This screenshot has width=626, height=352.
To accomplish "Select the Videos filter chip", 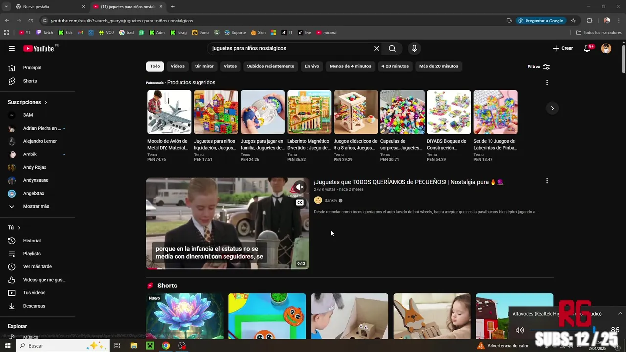I will click(178, 66).
